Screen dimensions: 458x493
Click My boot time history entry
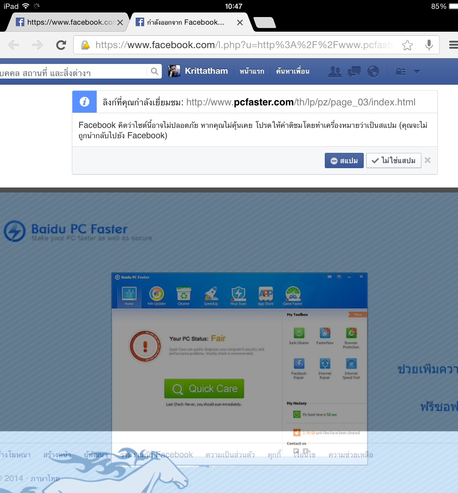tap(315, 414)
